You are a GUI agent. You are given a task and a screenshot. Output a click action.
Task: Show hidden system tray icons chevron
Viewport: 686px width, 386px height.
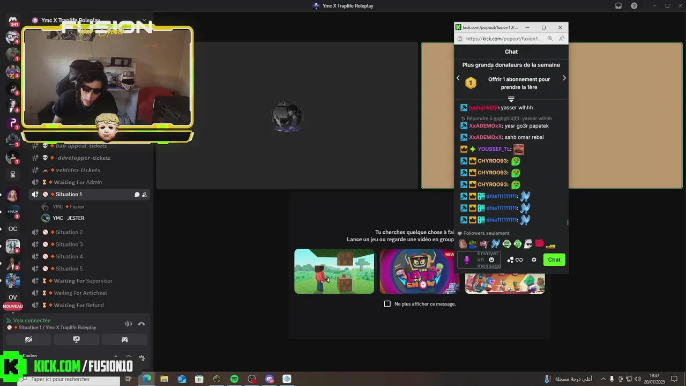tap(603, 379)
